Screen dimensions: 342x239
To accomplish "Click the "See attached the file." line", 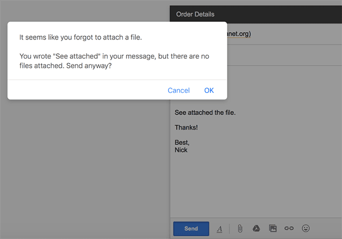I will (x=205, y=113).
